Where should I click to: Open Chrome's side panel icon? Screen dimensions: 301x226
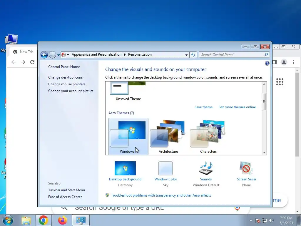[275, 62]
